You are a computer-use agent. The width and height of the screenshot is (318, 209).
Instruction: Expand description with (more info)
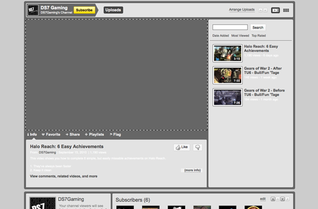click(x=192, y=170)
